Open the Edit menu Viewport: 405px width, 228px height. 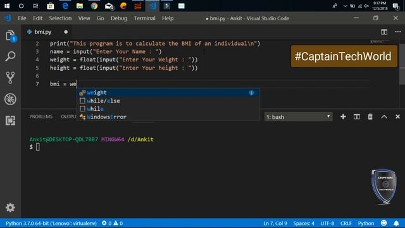click(x=37, y=18)
